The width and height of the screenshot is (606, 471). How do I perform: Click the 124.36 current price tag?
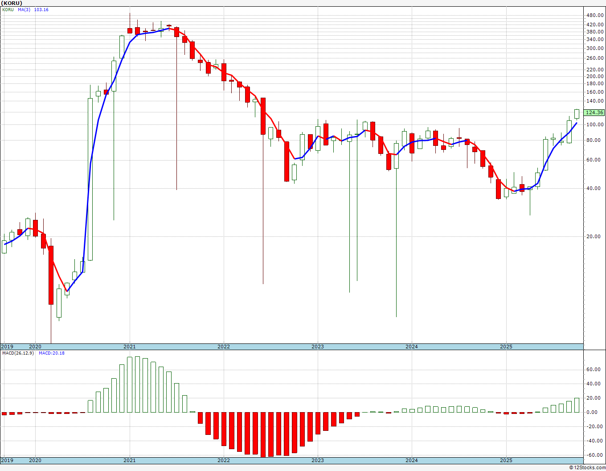coord(595,113)
